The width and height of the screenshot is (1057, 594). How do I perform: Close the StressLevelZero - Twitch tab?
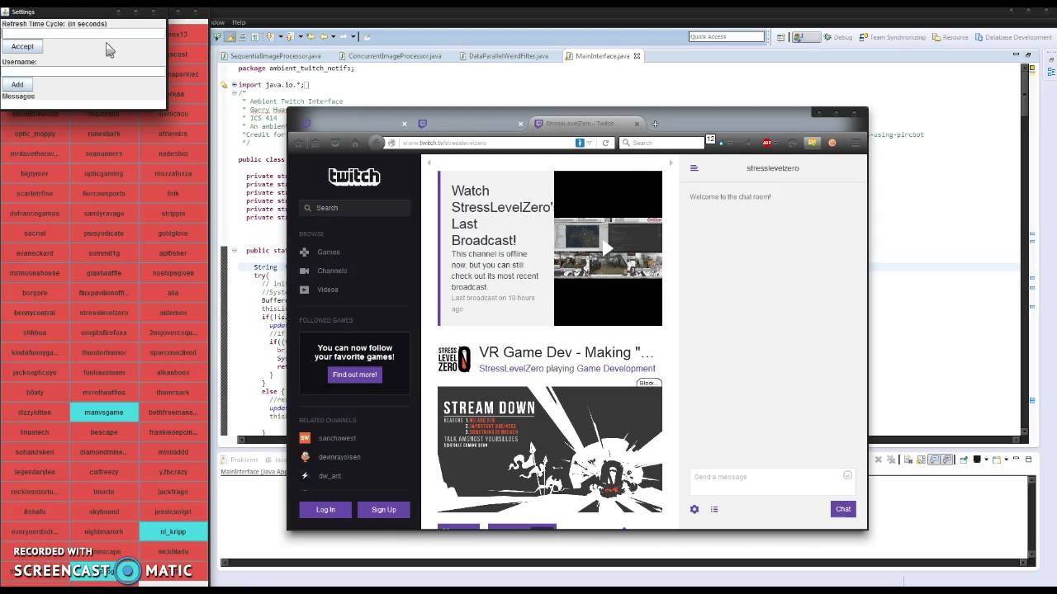coord(636,124)
